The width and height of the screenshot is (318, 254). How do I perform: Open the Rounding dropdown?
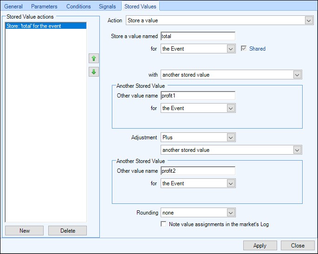coord(198,213)
